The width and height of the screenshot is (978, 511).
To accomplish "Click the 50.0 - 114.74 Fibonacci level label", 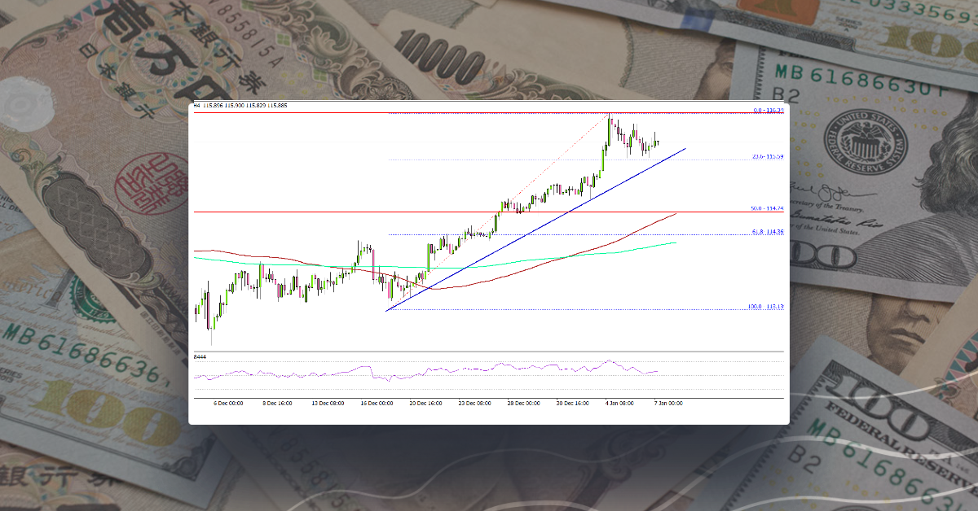I will tap(764, 207).
